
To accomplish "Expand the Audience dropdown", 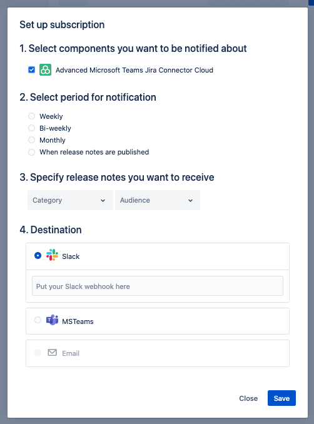I will (158, 200).
